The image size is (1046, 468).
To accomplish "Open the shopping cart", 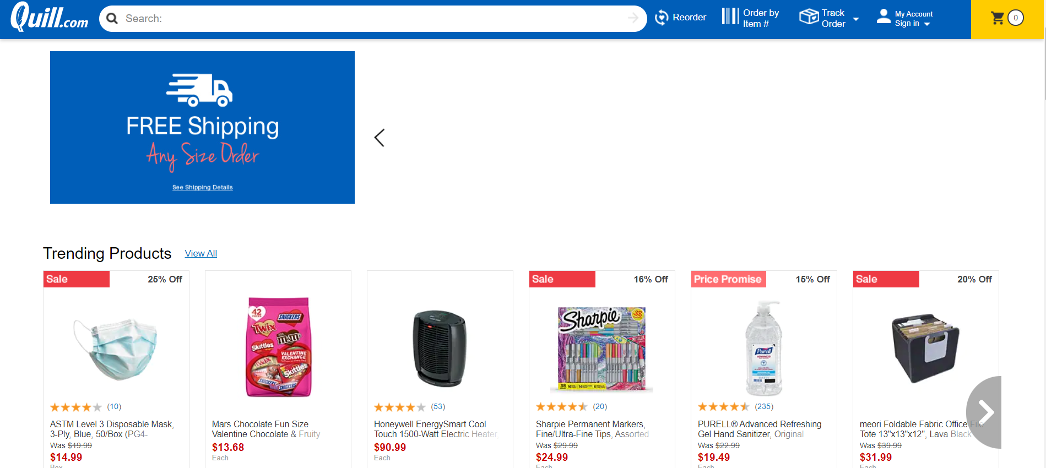I will point(1007,18).
